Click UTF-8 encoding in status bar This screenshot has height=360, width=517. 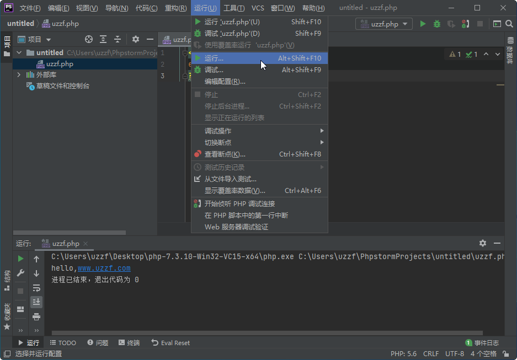(x=455, y=354)
